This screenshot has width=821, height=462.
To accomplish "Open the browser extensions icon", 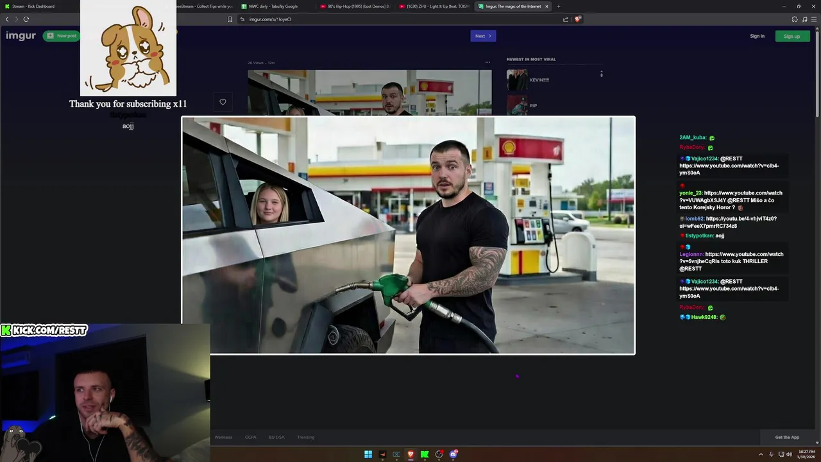I will [x=795, y=19].
